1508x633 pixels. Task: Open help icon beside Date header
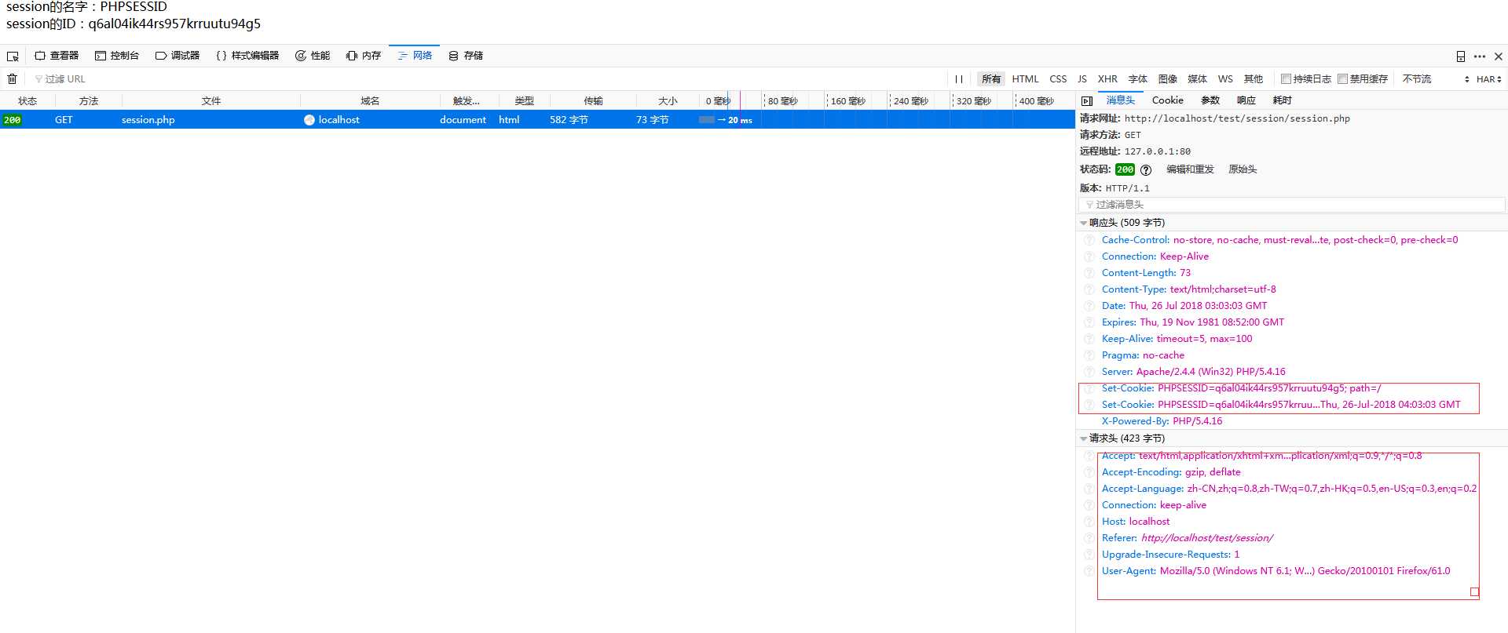(1089, 306)
